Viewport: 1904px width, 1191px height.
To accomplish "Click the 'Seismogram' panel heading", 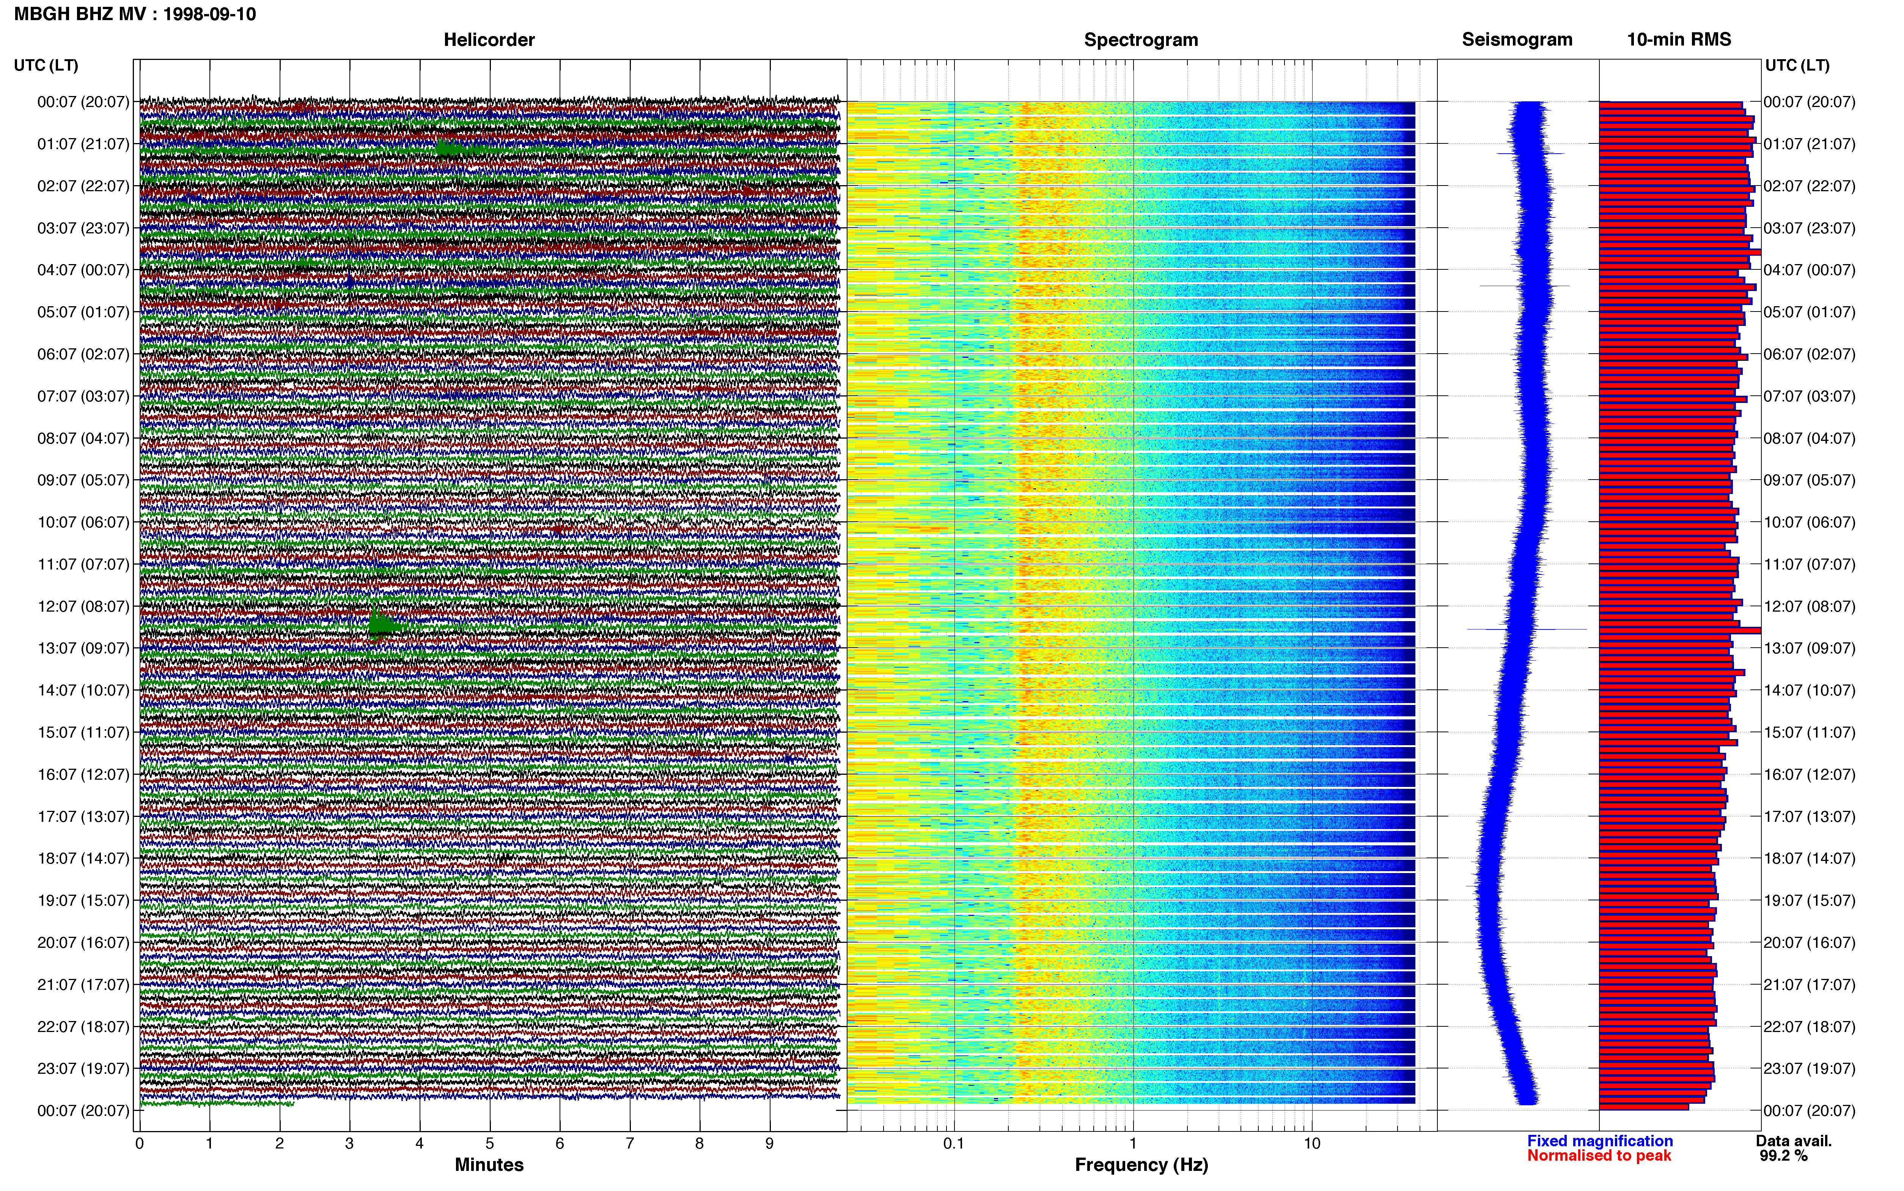I will click(x=1517, y=39).
